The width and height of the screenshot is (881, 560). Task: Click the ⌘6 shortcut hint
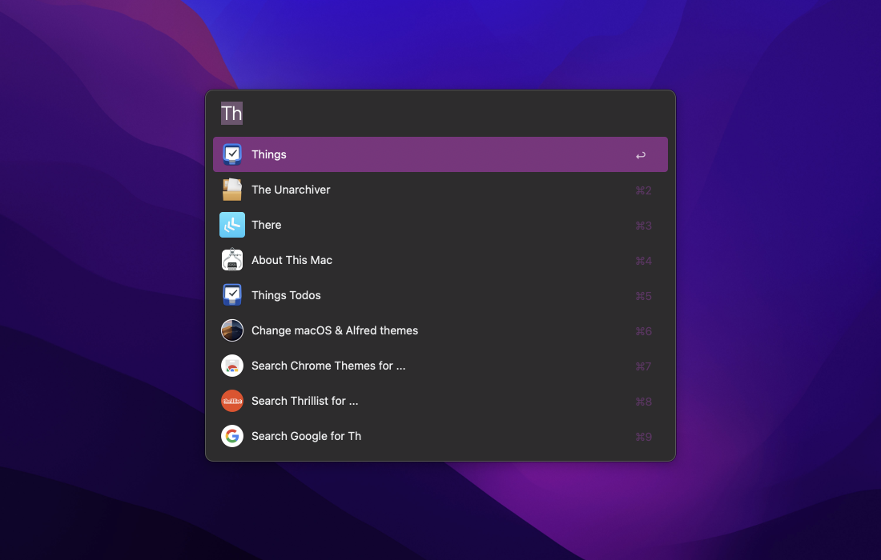(x=643, y=332)
